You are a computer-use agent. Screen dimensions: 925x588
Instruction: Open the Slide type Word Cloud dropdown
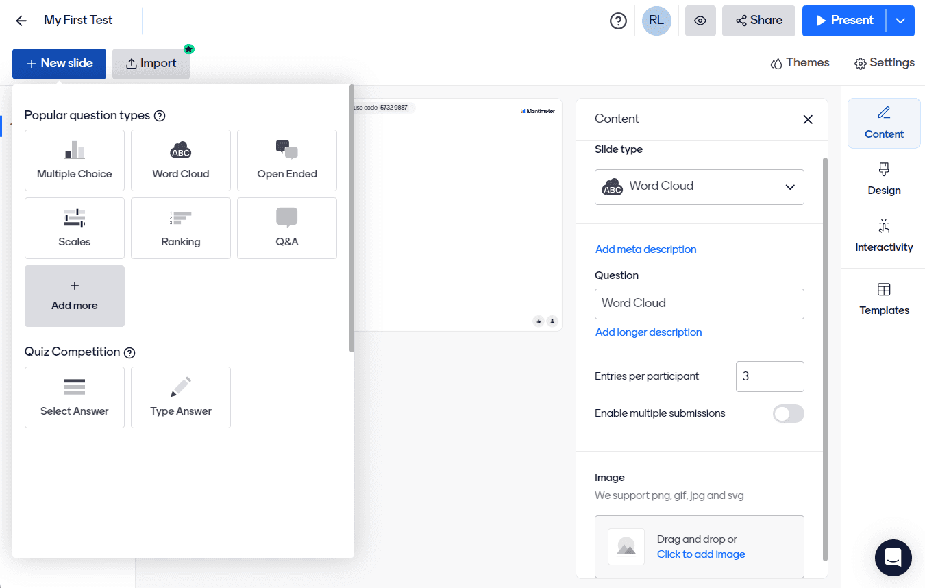click(x=700, y=186)
